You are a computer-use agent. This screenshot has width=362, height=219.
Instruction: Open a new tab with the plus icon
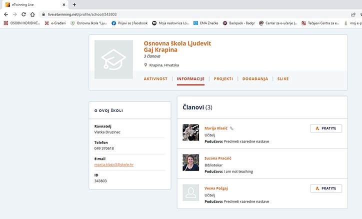click(74, 4)
